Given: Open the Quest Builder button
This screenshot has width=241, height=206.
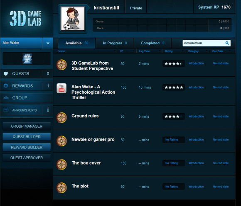Looking at the screenshot, I should (27, 137).
